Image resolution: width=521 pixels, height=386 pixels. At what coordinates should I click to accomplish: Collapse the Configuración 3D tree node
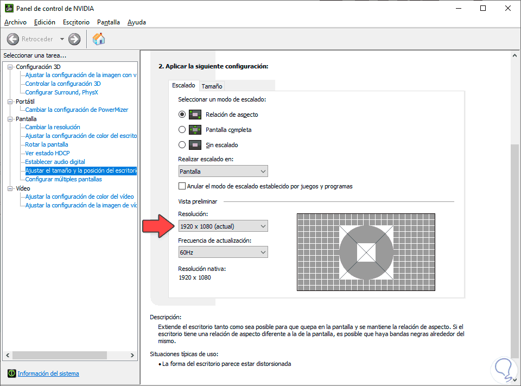click(x=10, y=67)
